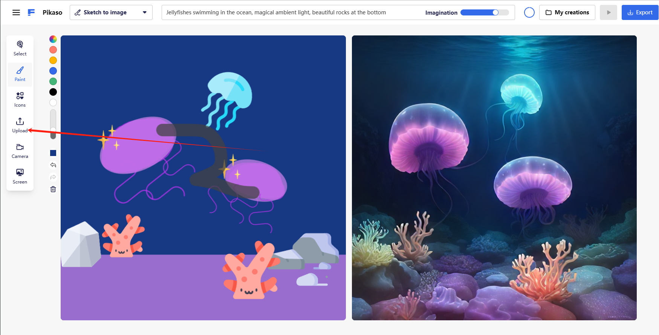Image resolution: width=659 pixels, height=335 pixels.
Task: Open My creations
Action: pyautogui.click(x=567, y=12)
